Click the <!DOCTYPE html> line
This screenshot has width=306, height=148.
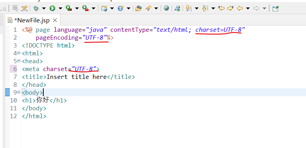coord(48,46)
